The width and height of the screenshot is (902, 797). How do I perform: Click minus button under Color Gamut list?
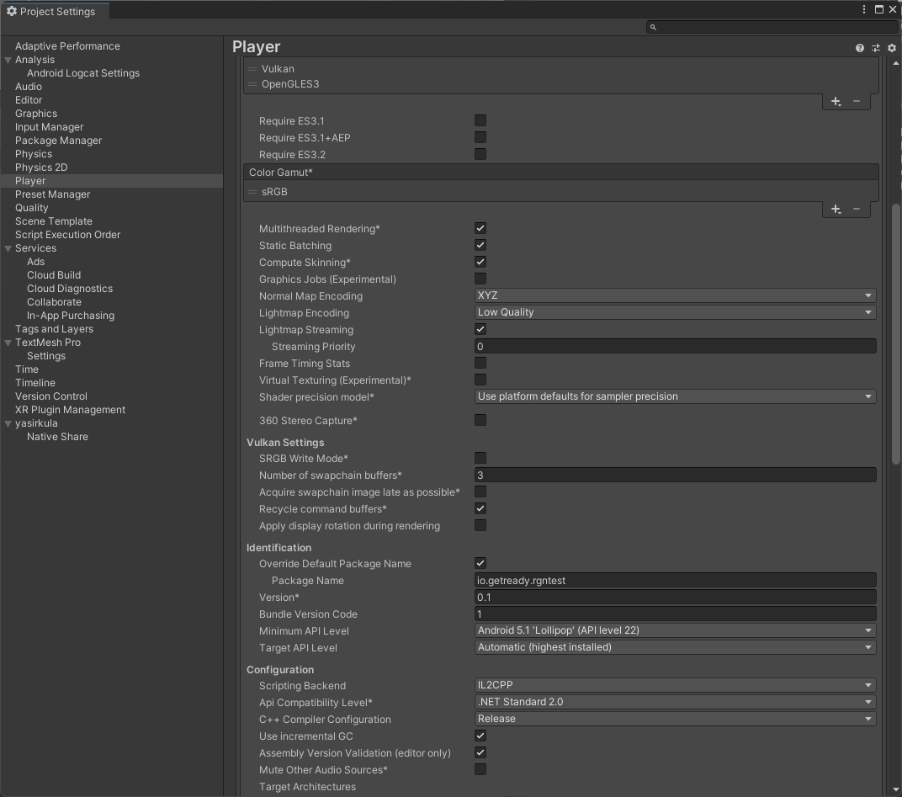(x=857, y=209)
